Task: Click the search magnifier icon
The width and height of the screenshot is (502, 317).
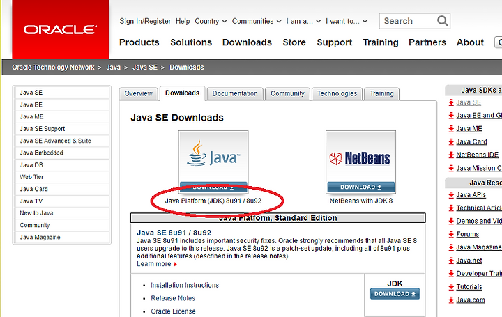Action: tap(442, 21)
